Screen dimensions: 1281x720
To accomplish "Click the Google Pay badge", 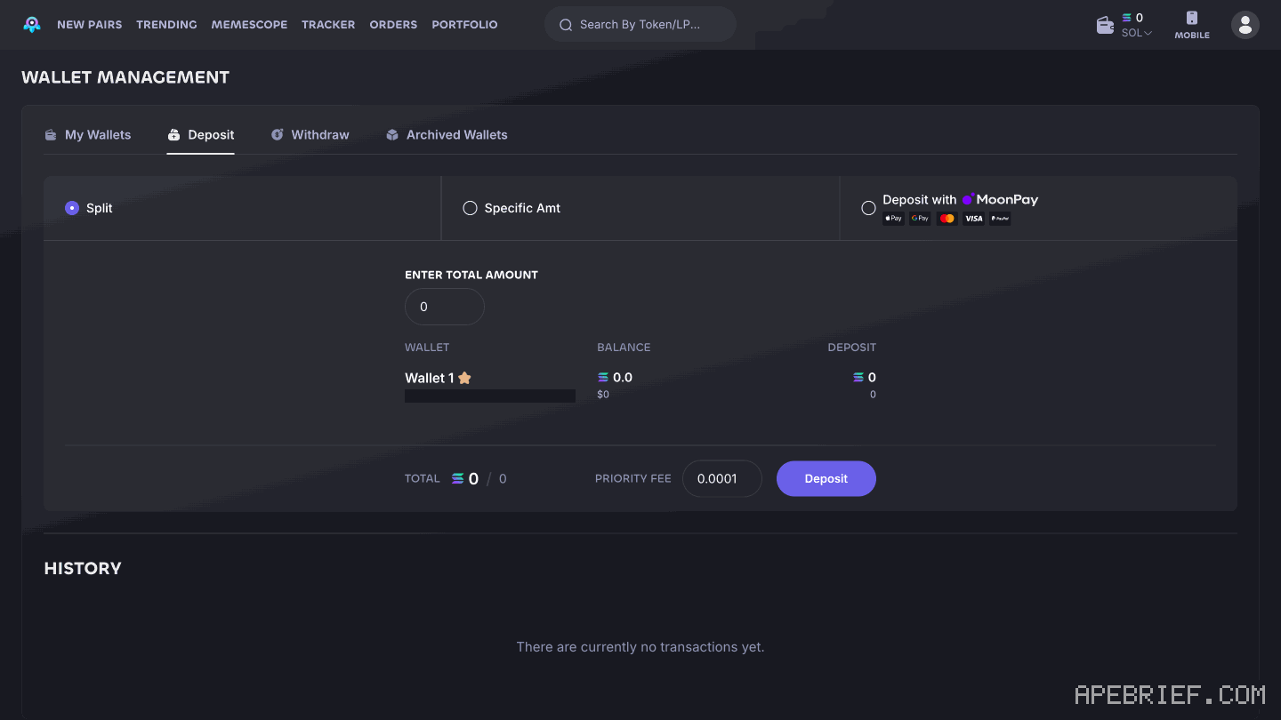I will coord(920,219).
